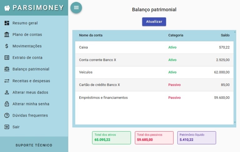Click the Patrimônio líquido summary box
Image resolution: width=240 pixels, height=152 pixels.
click(197, 137)
